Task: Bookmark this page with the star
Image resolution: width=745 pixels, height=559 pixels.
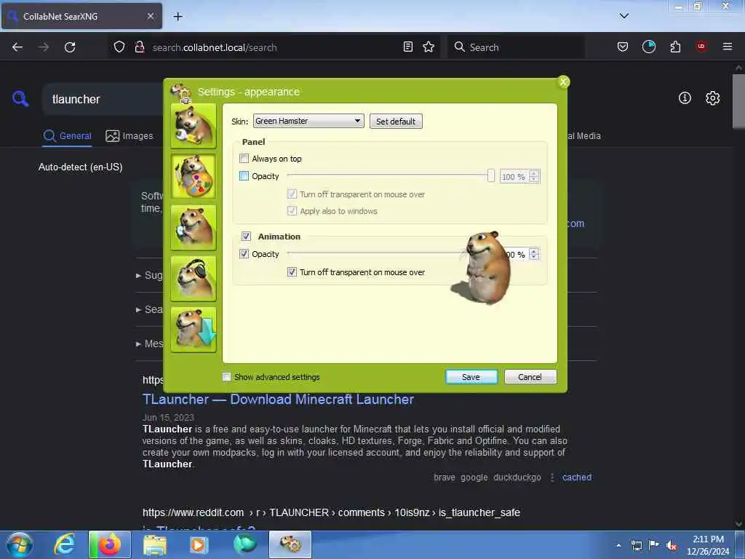Action: click(x=429, y=47)
